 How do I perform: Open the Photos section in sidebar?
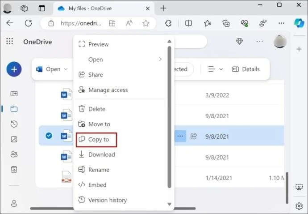[x=14, y=139]
